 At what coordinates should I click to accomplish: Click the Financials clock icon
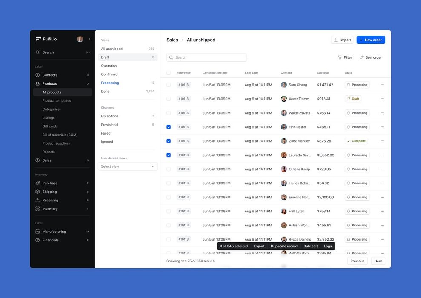[37, 240]
